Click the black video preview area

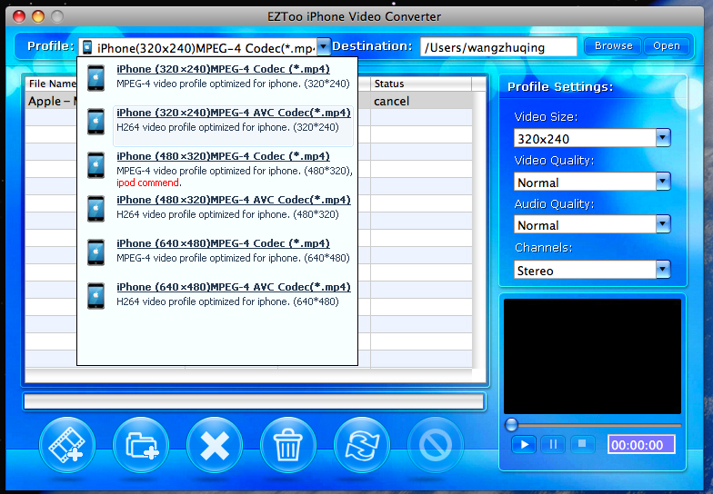593,356
